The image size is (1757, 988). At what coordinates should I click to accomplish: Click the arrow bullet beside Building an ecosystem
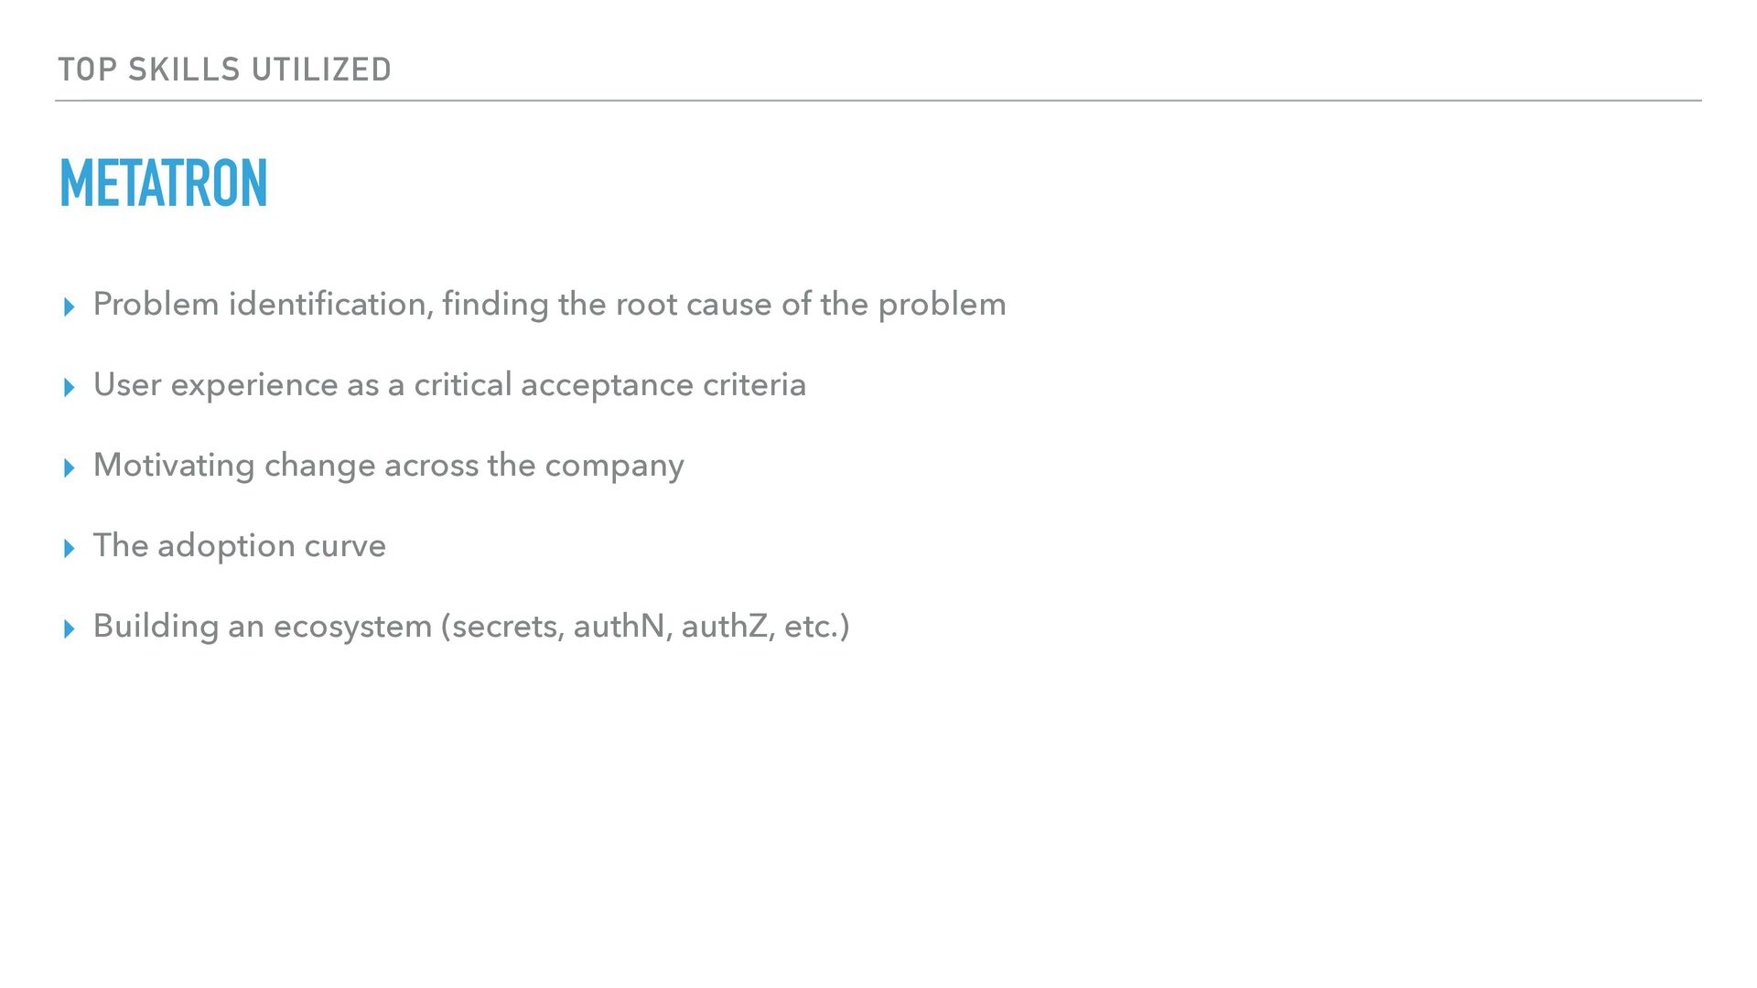[x=70, y=629]
